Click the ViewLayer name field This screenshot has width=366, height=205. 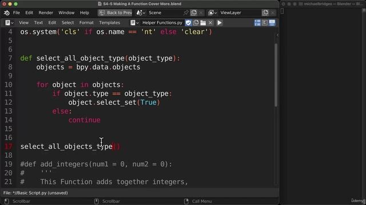coord(240,13)
